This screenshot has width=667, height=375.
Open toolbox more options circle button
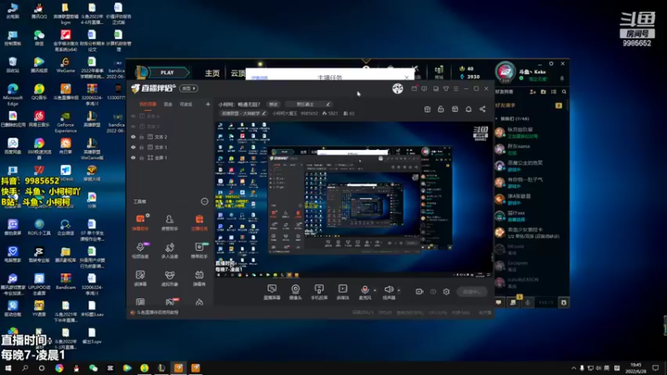click(204, 202)
